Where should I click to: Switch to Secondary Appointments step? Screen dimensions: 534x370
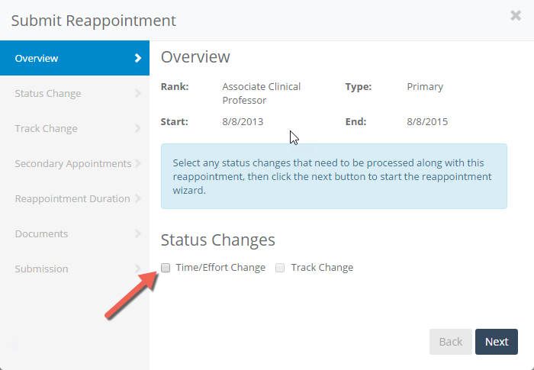[73, 163]
